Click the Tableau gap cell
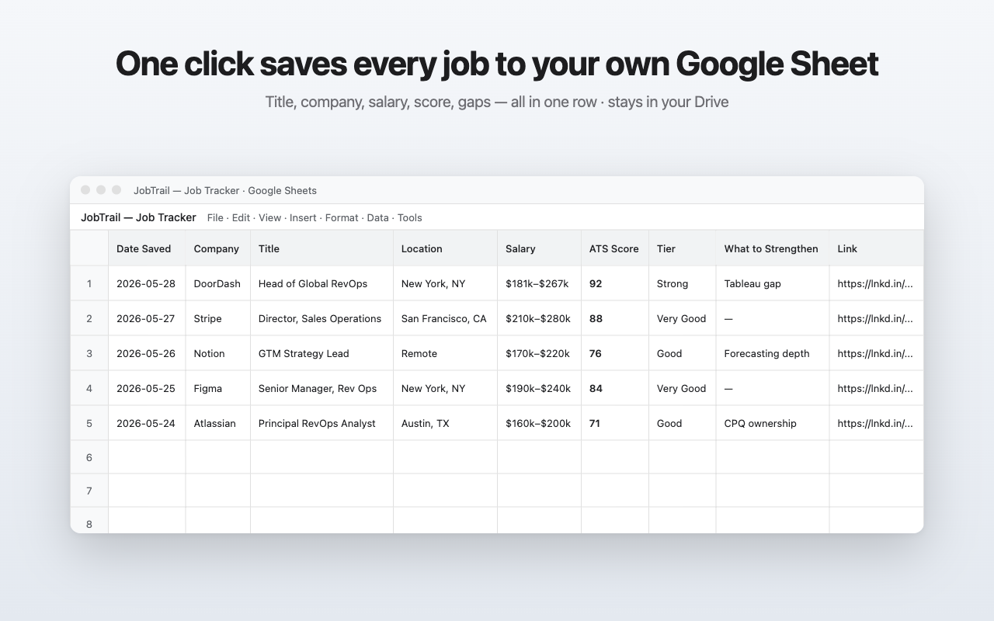 [x=773, y=283]
